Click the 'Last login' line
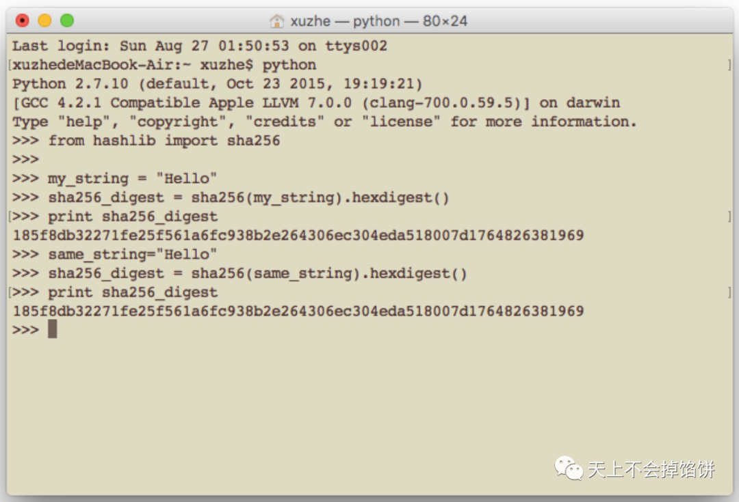 click(x=200, y=46)
